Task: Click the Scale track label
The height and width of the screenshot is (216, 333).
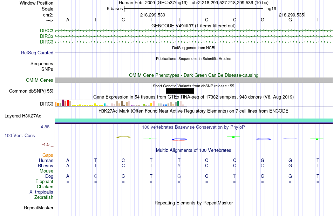Action: pyautogui.click(x=47, y=9)
